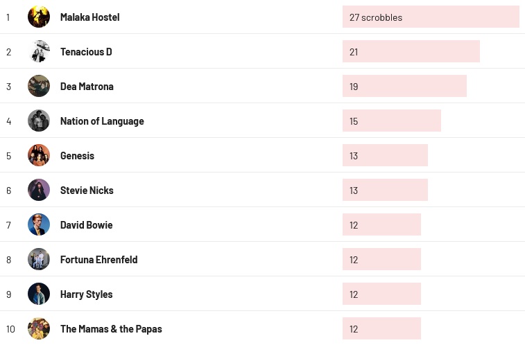Image resolution: width=525 pixels, height=345 pixels.
Task: Open Nation of Language artist link
Action: pos(102,121)
